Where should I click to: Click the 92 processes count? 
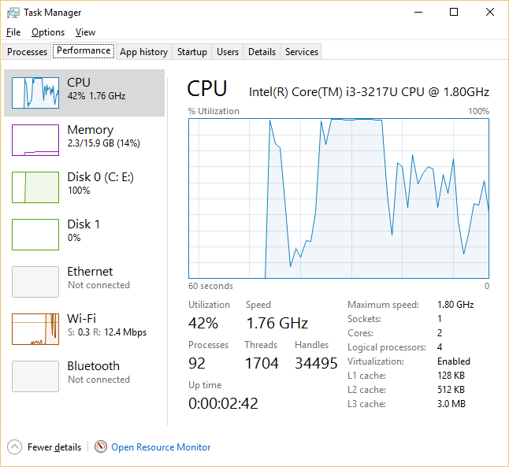(197, 363)
